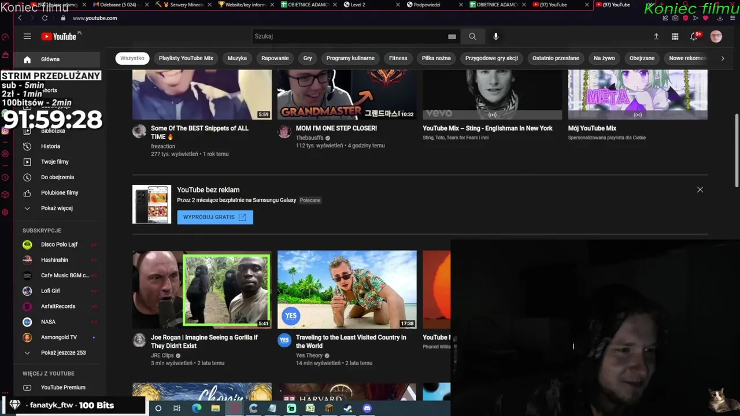
Task: Click the page vertical scrollbar thumb
Action: (737, 150)
